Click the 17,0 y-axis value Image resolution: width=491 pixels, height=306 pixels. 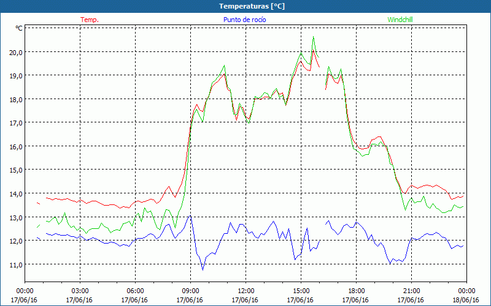click(16, 123)
